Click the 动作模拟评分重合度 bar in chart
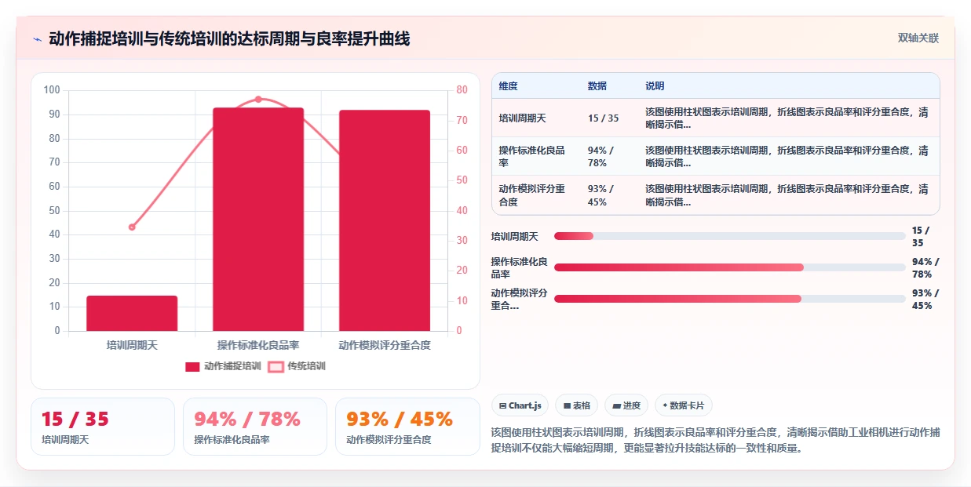971x487 pixels. 385,220
